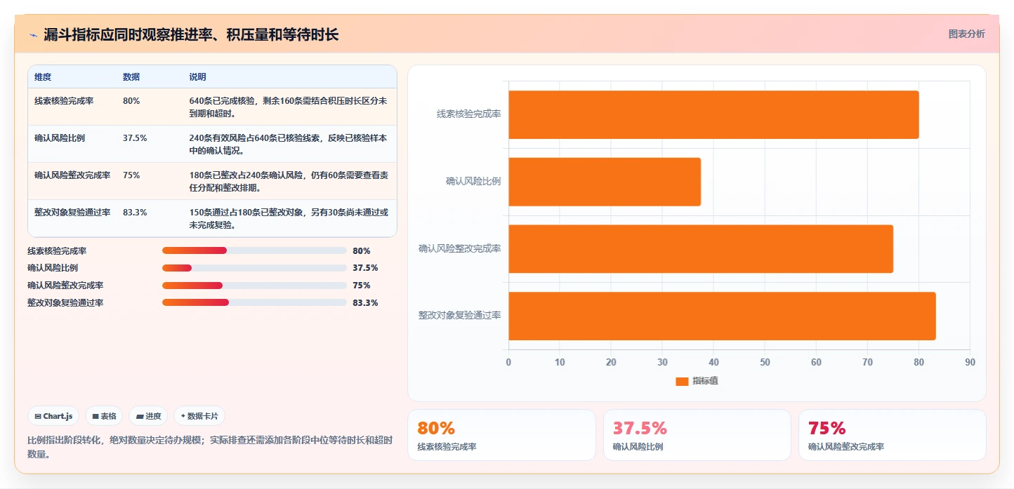Viewport: 1014px width, 489px height.
Task: Click the 整改对象复验通过率 progress bar
Action: (x=254, y=302)
